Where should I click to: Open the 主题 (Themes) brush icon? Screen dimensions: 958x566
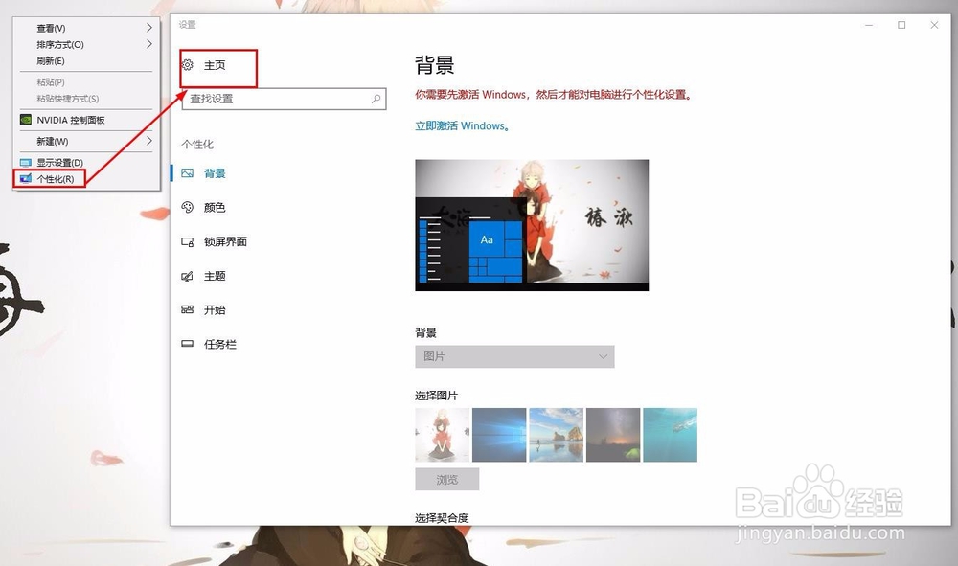(x=187, y=276)
